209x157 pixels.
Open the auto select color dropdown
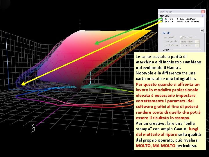[x=190, y=42]
